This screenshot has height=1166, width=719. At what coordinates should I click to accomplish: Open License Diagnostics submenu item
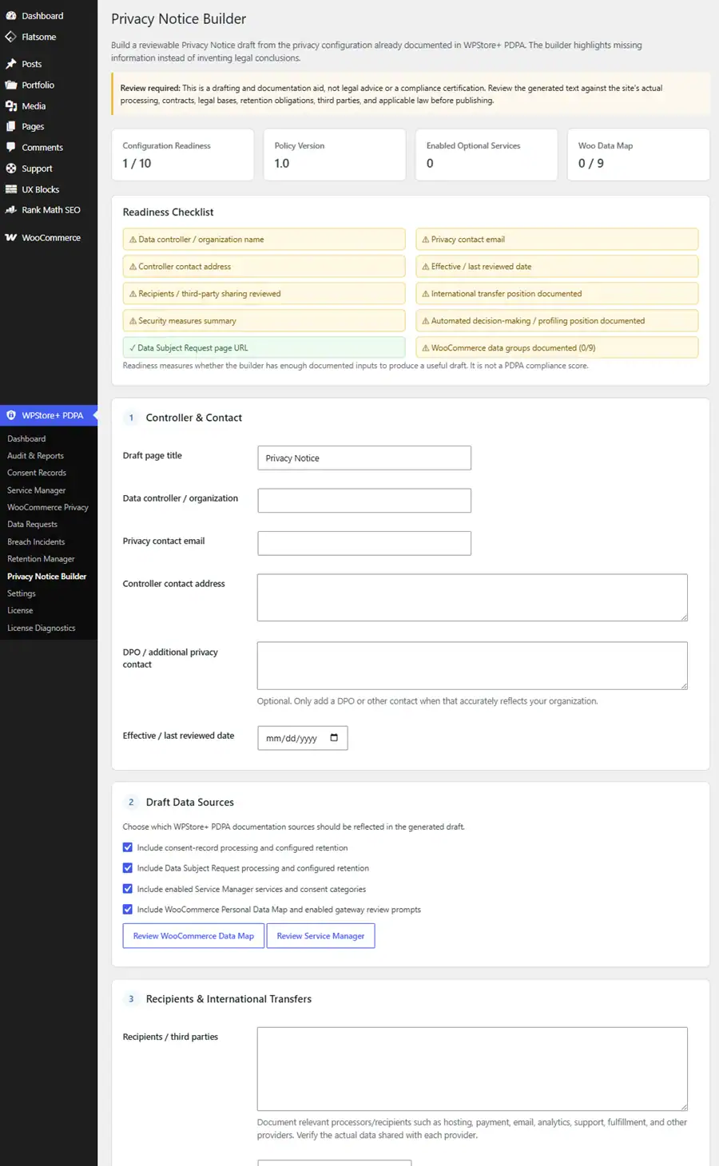point(42,628)
